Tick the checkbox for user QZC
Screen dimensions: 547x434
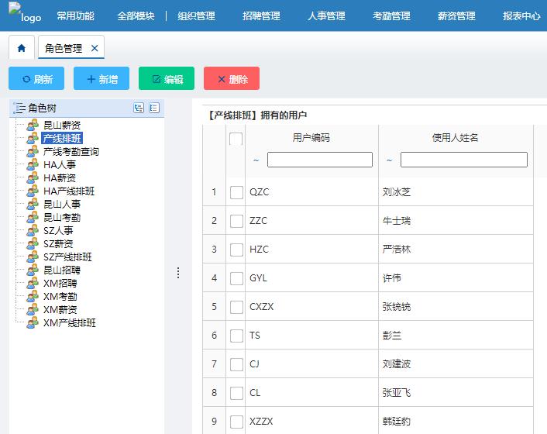click(x=236, y=192)
